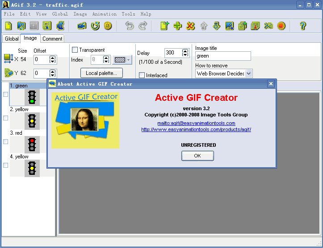
Task: Open the How to remove dropdown
Action: (x=249, y=74)
